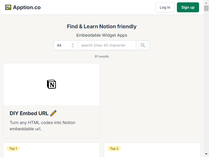Click the pencil emoji beside DIY Embed URL
The height and width of the screenshot is (157, 209).
coord(53,113)
